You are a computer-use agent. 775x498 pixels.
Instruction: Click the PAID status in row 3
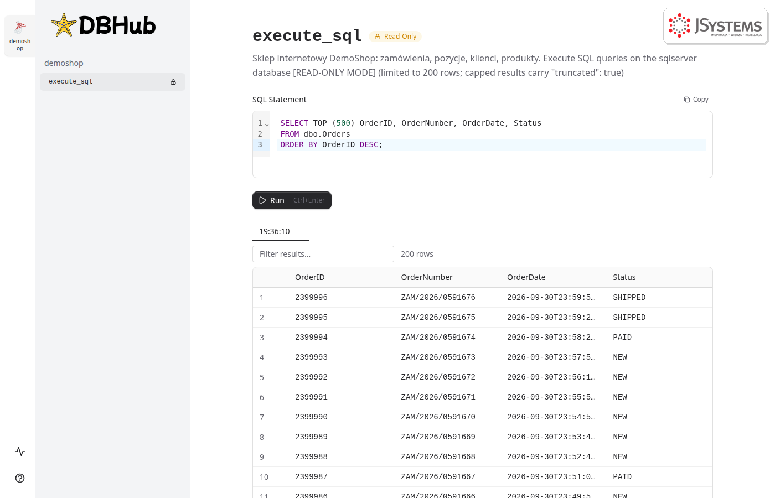(x=622, y=338)
